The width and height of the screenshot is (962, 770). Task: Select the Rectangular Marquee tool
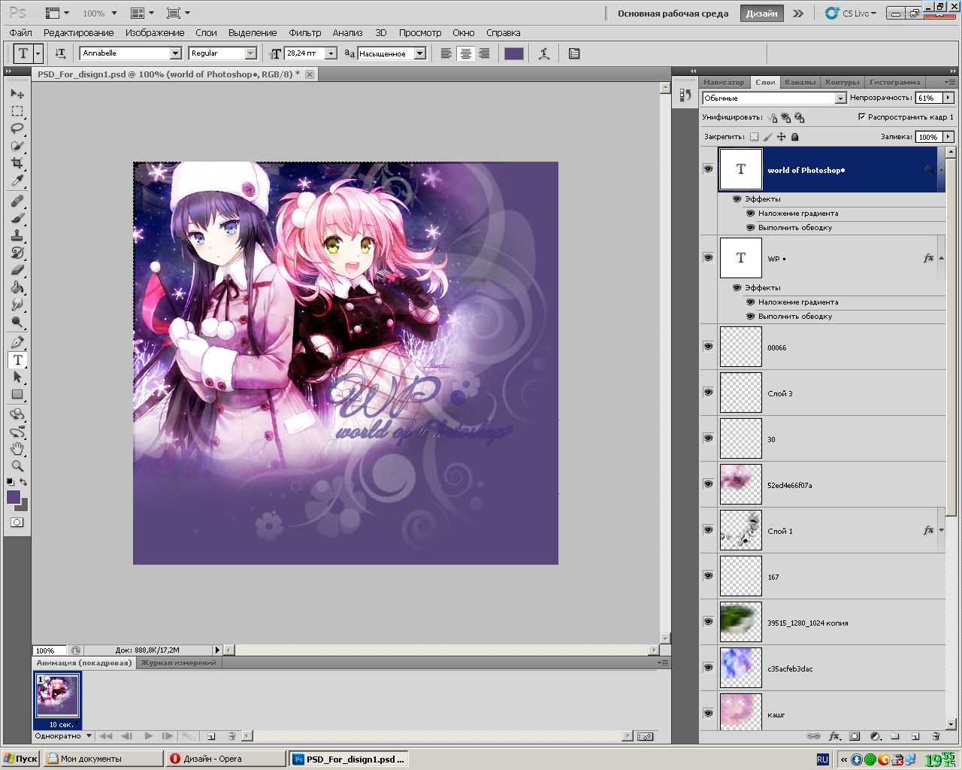click(x=17, y=111)
